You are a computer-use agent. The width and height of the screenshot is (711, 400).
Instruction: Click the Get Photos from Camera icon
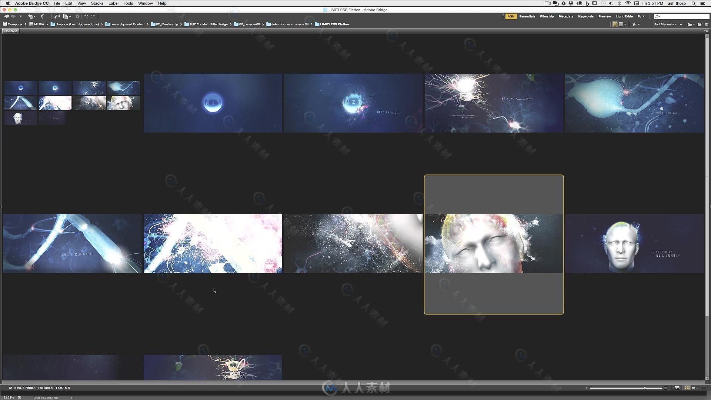coord(57,16)
